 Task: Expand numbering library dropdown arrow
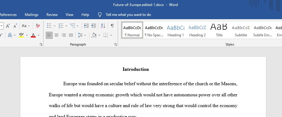coord(66,26)
